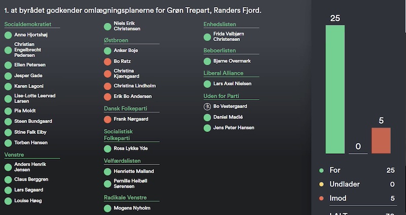Click red vote dot beside Frank Nørgaard
The image size is (406, 215).
(108, 119)
